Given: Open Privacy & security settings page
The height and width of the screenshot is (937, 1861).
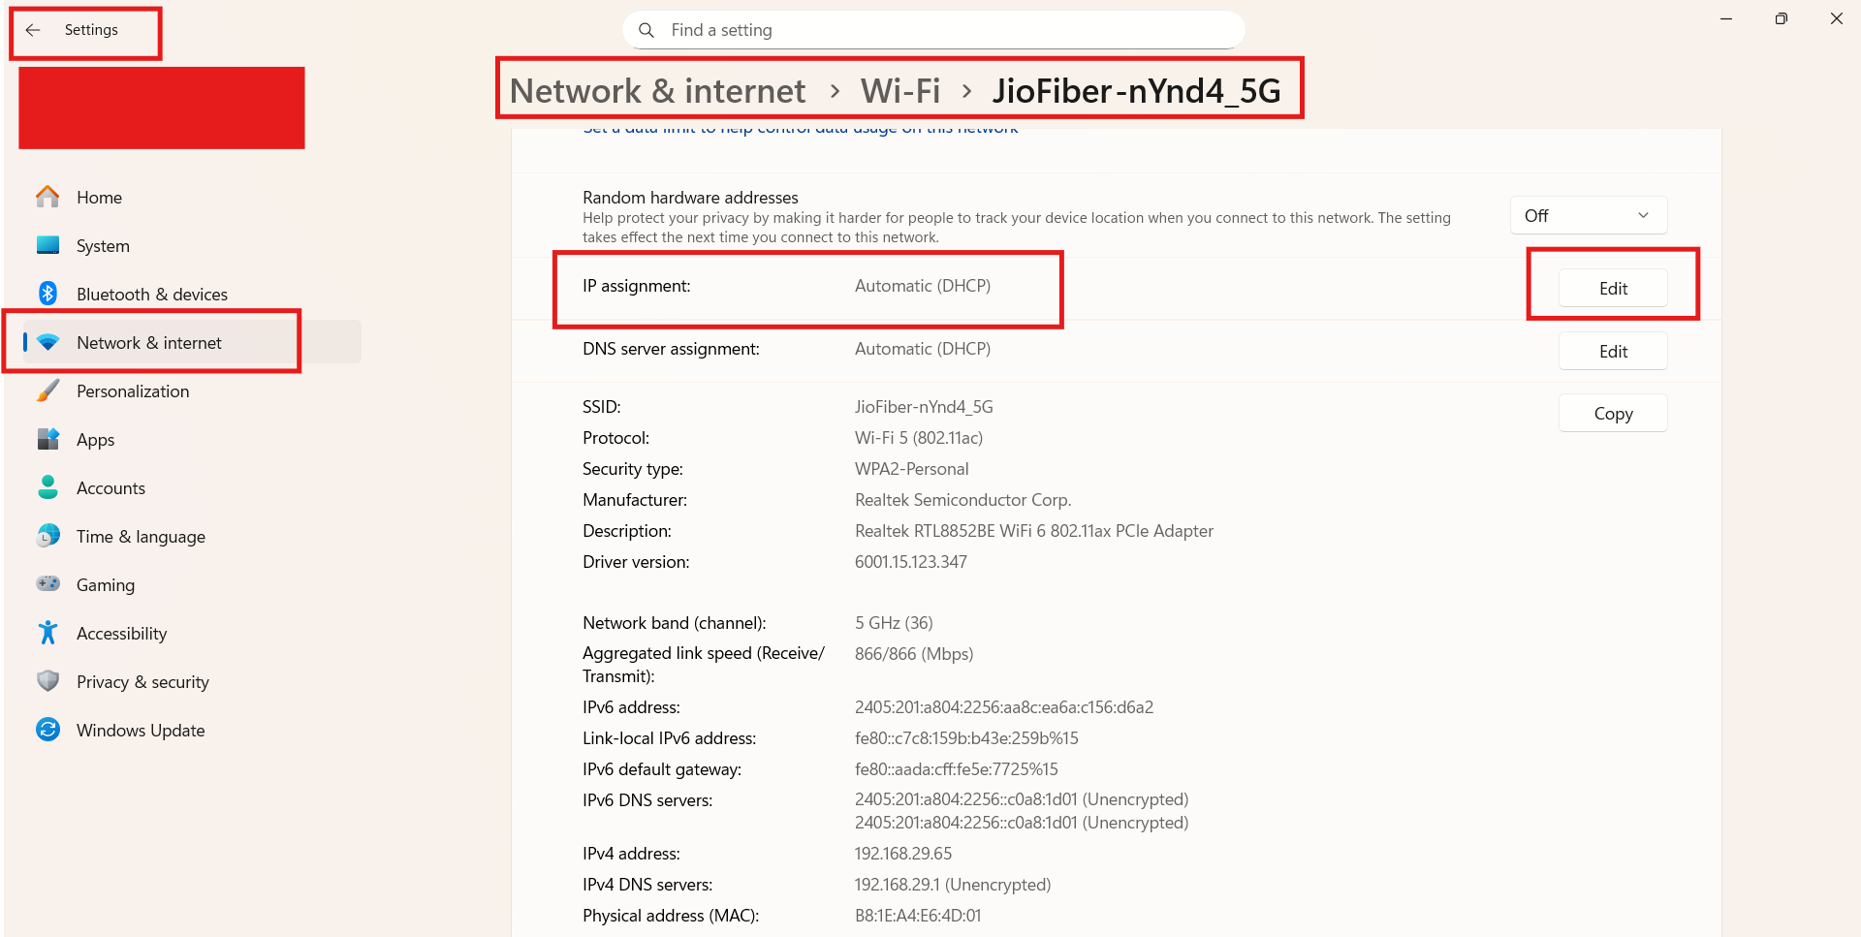Looking at the screenshot, I should [142, 681].
